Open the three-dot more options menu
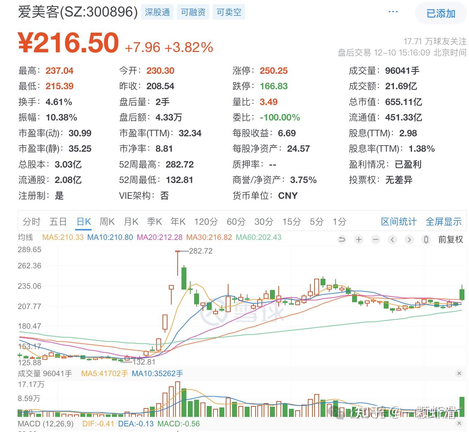This screenshot has width=469, height=432. click(x=393, y=12)
